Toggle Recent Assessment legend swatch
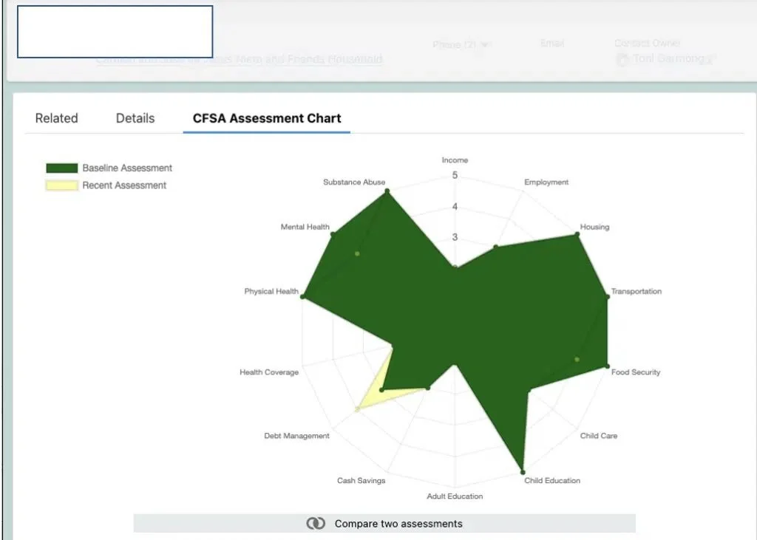 click(x=62, y=185)
